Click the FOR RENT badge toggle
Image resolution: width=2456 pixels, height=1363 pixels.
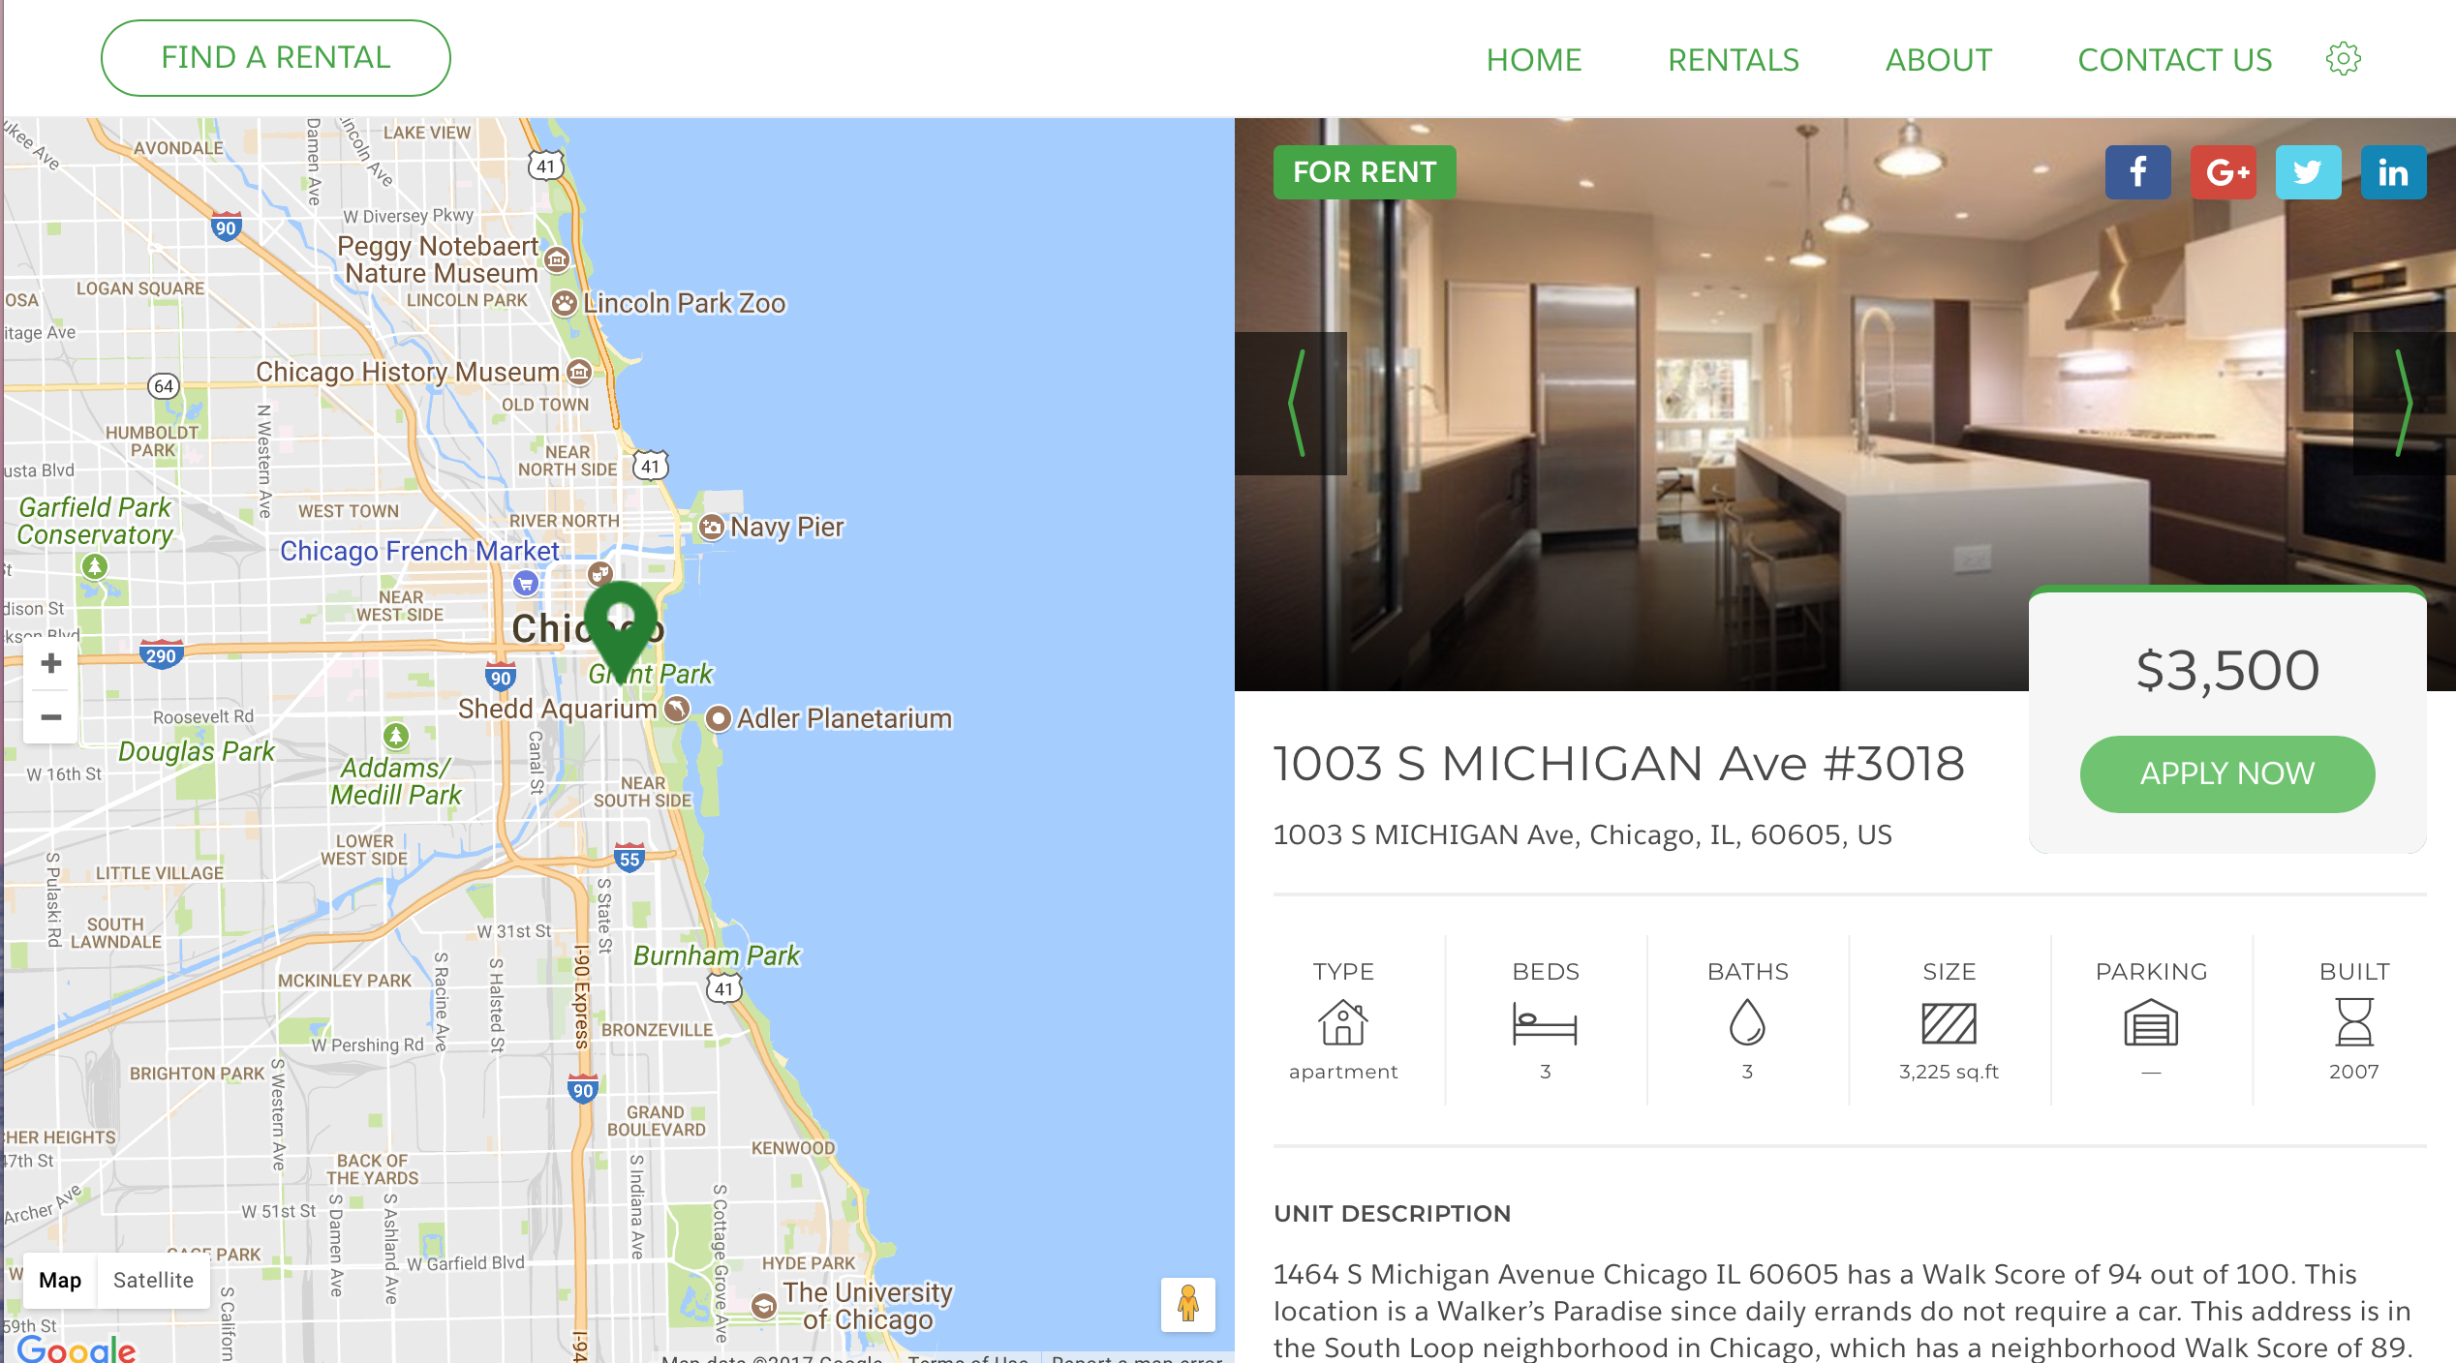click(x=1365, y=171)
